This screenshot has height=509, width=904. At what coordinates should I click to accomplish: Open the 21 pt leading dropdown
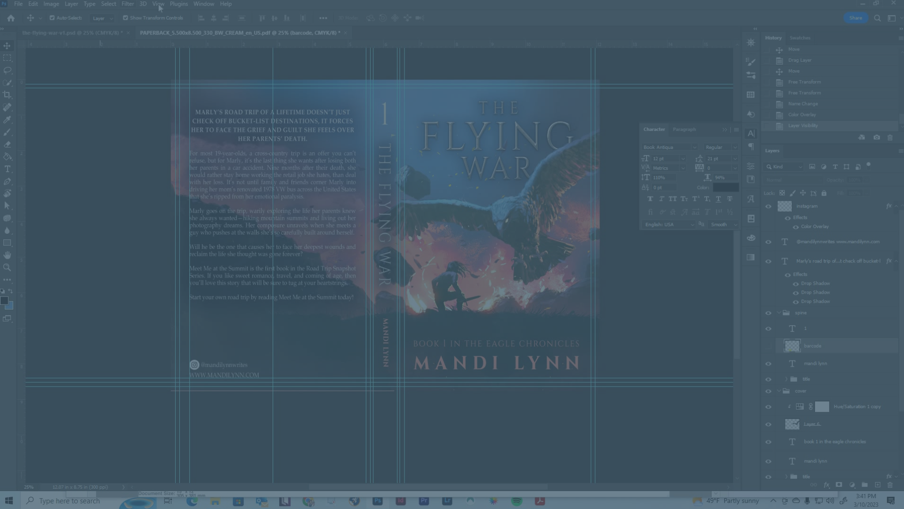tap(735, 159)
